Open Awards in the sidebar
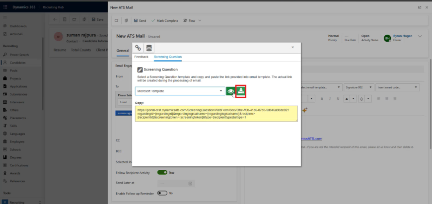Image resolution: width=432 pixels, height=204 pixels. [15, 173]
